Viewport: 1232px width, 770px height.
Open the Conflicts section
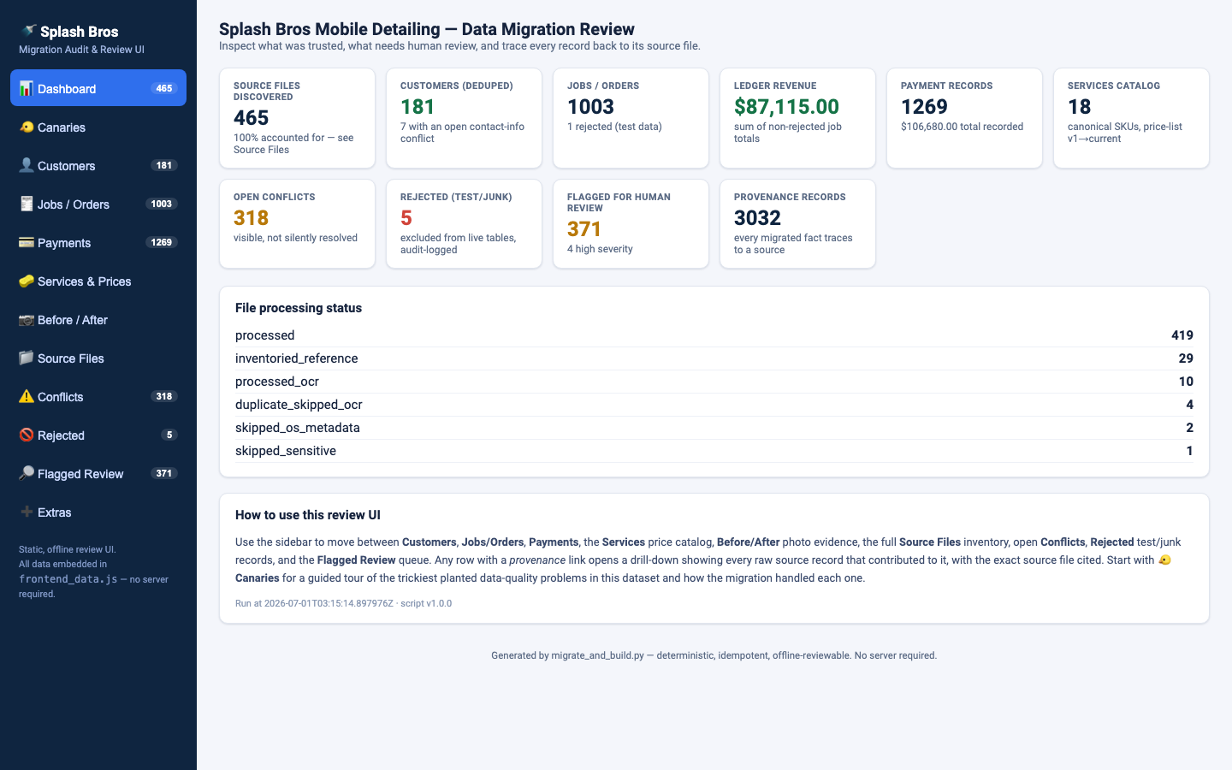98,396
